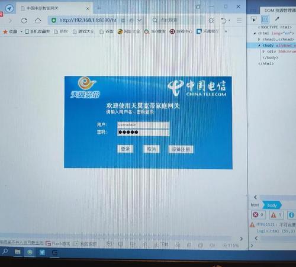The image size is (296, 267).
Task: Collapse the body node in DOM tree
Action: pyautogui.click(x=259, y=46)
